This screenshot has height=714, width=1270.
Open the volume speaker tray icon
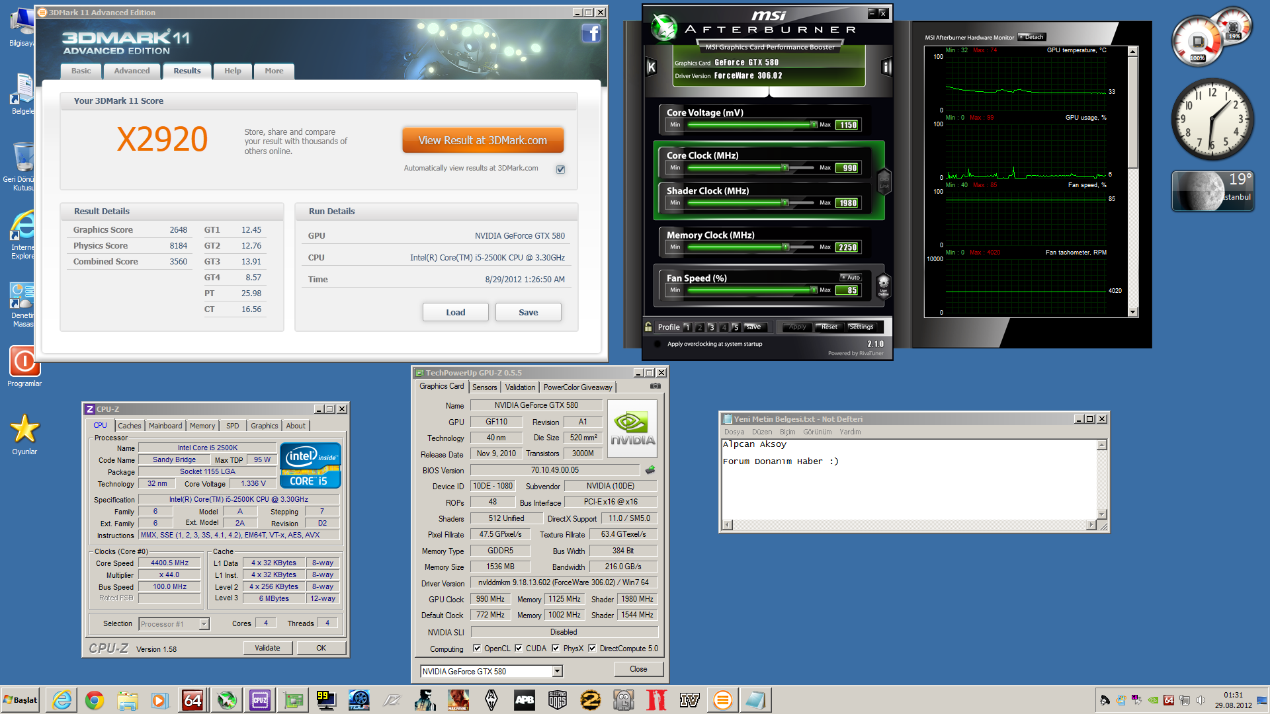(x=1201, y=700)
